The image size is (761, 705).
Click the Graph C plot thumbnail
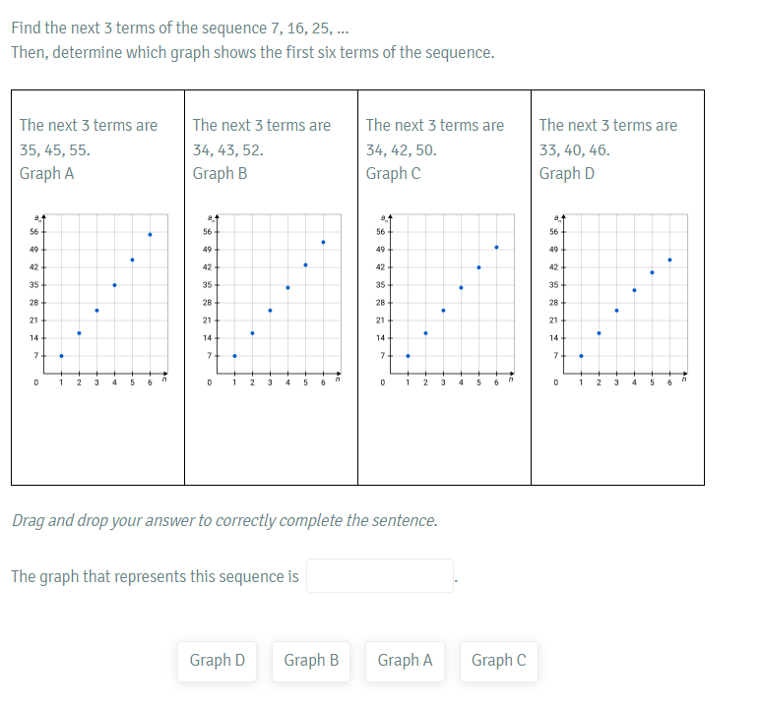tap(445, 300)
